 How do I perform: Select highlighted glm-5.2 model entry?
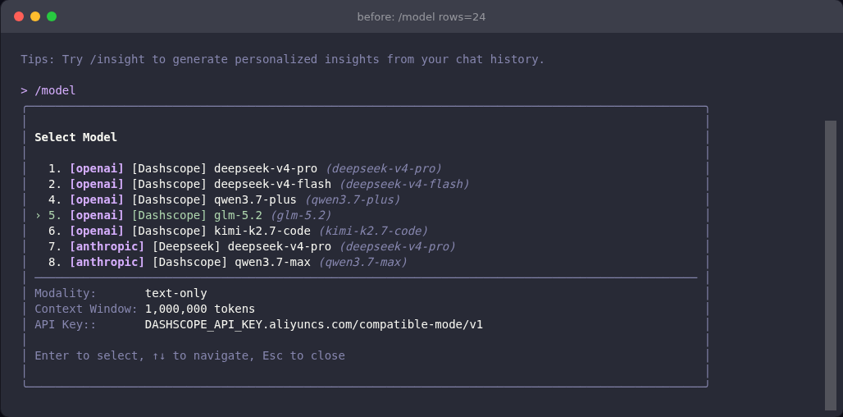189,215
